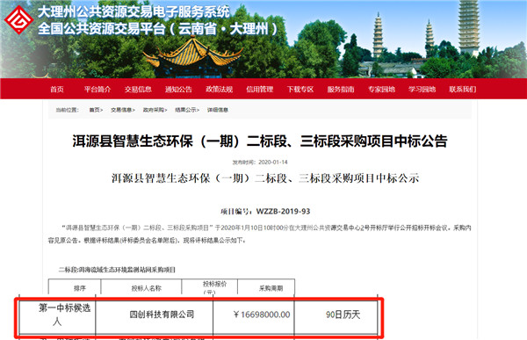Select 政策法规 navigation item
This screenshot has width=527, height=340.
(x=219, y=89)
